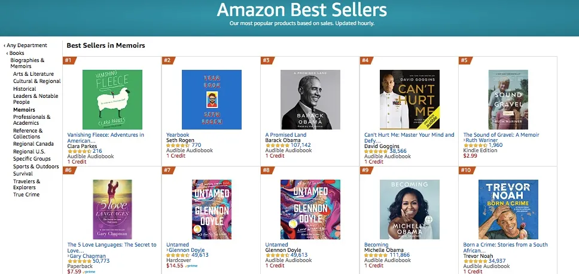Viewport: 579px width, 274px height.
Task: Click Yearbook cover by Seth Rogen
Action: click(211, 100)
